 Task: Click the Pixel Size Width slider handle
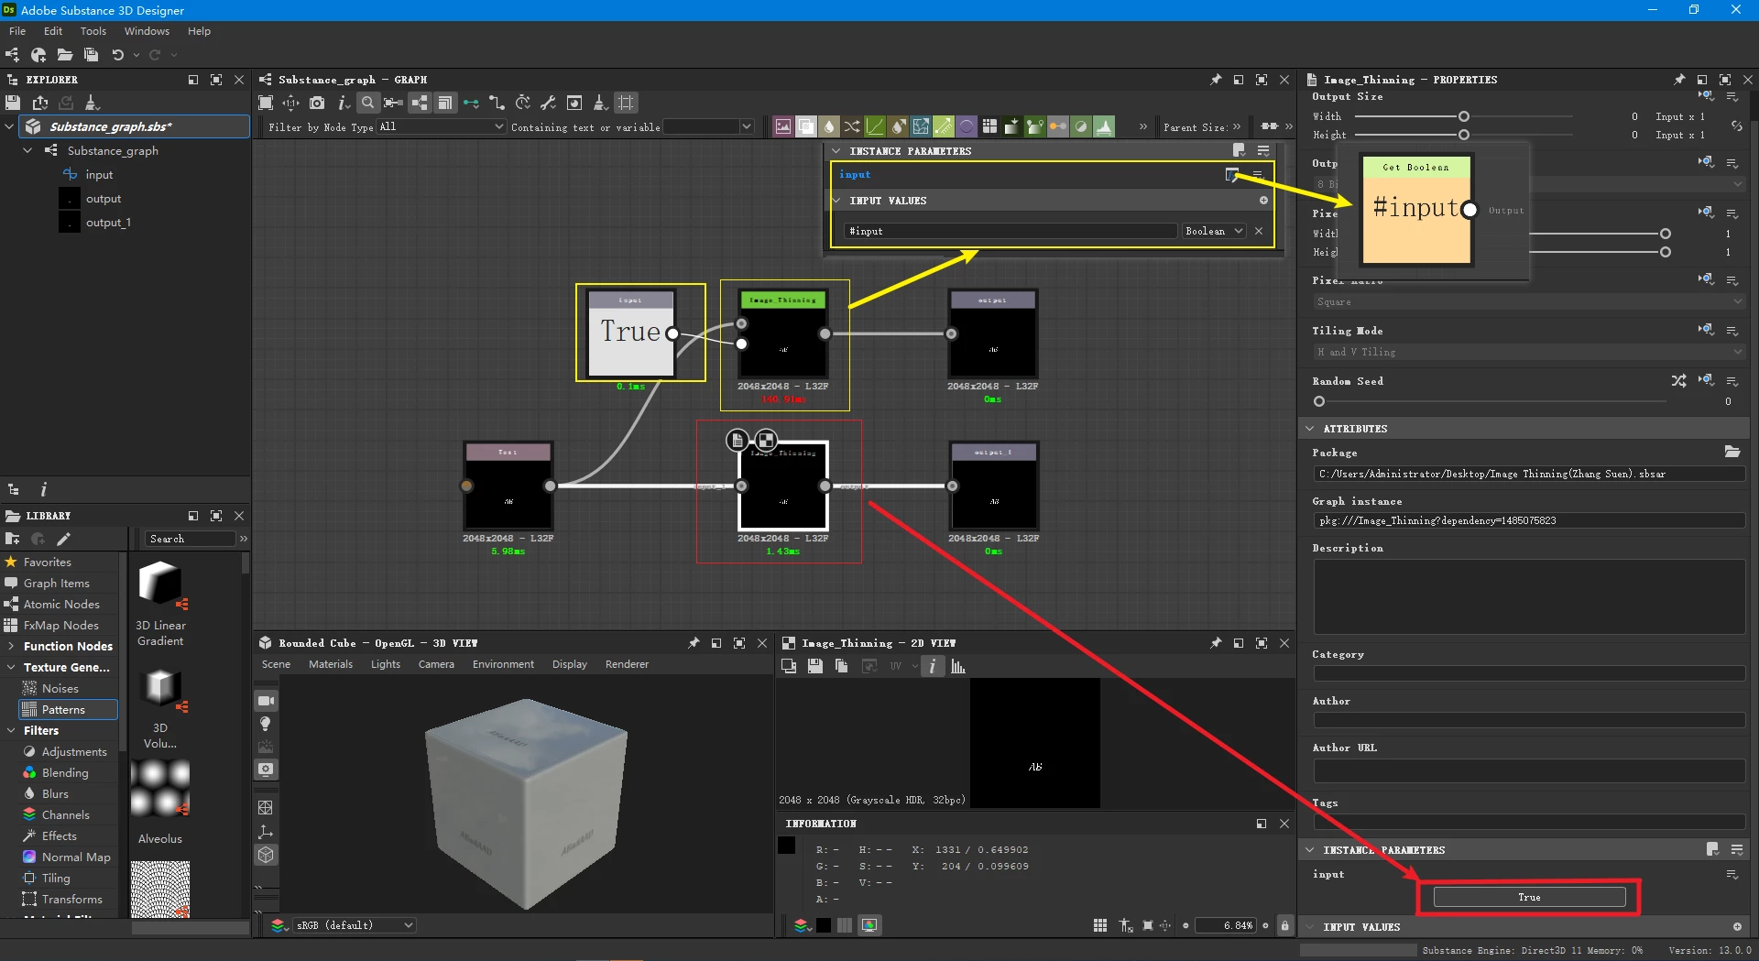tap(1666, 234)
